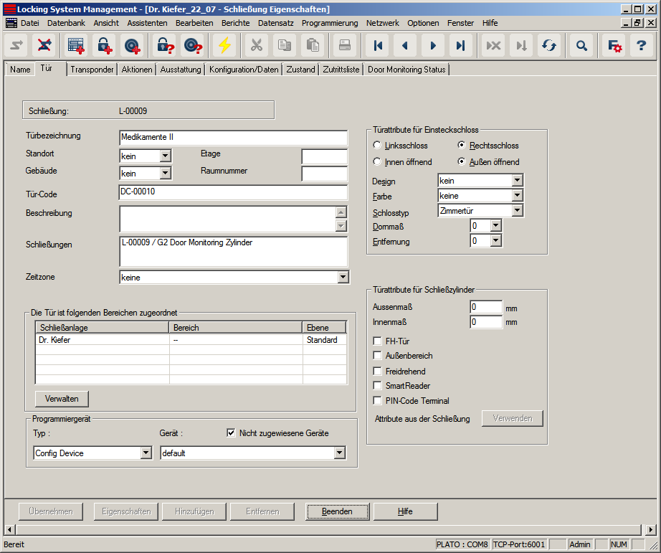This screenshot has height=553, width=661.
Task: Click the add new transponder icon
Action: (x=132, y=45)
